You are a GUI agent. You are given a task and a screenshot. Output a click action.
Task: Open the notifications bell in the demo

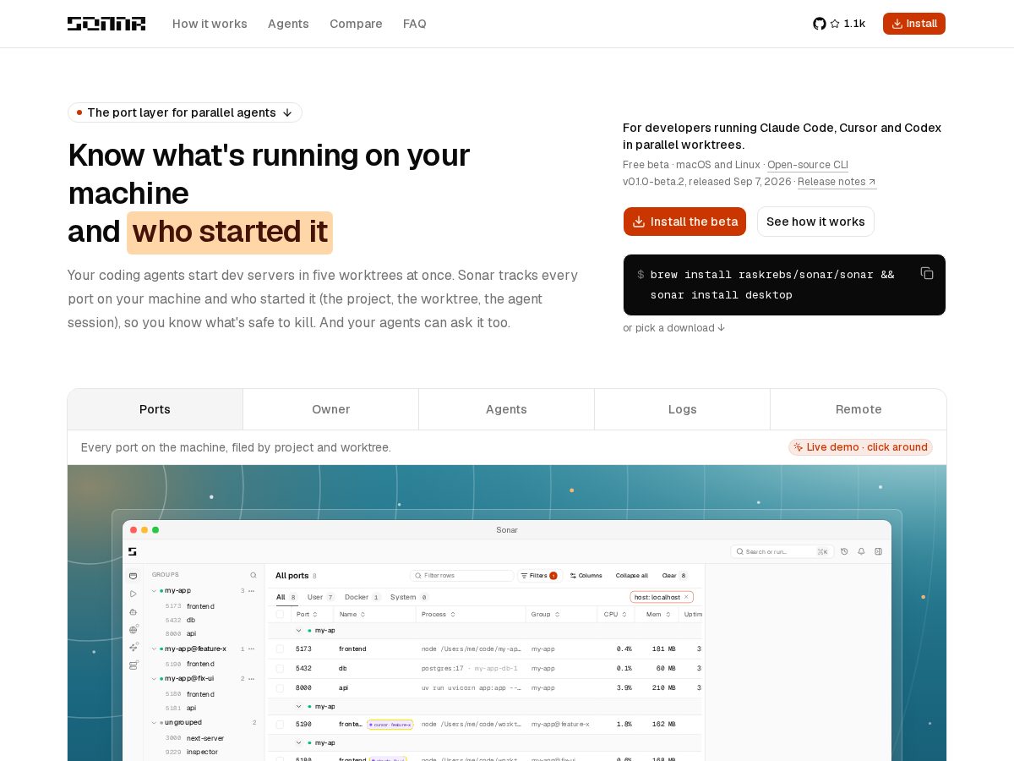point(861,551)
